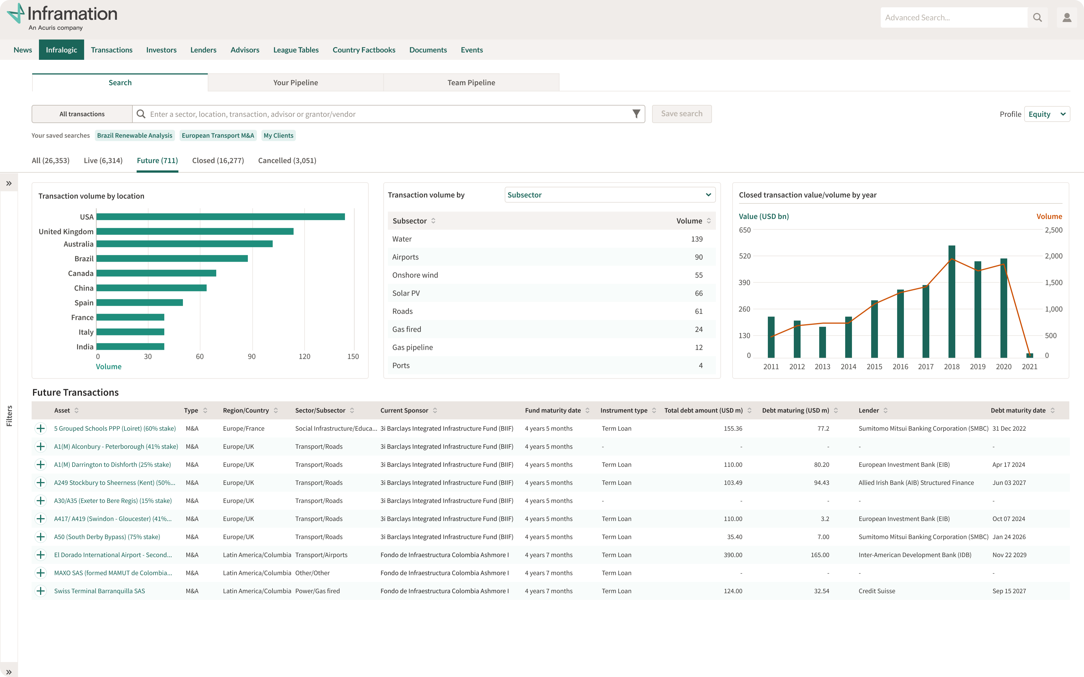Open the Subsector dropdown

(x=610, y=195)
